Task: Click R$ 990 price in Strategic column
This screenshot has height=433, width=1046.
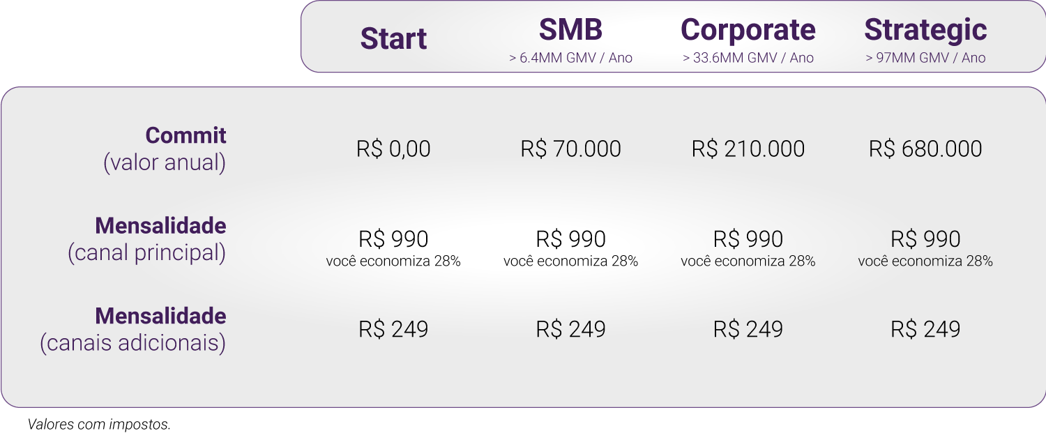Action: click(925, 239)
